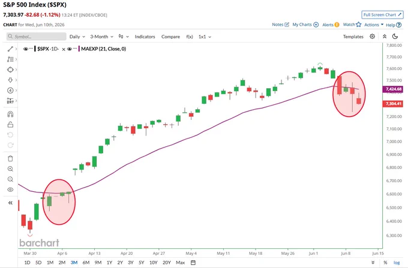Click the purple MAEXP color swatch

[x=79, y=49]
